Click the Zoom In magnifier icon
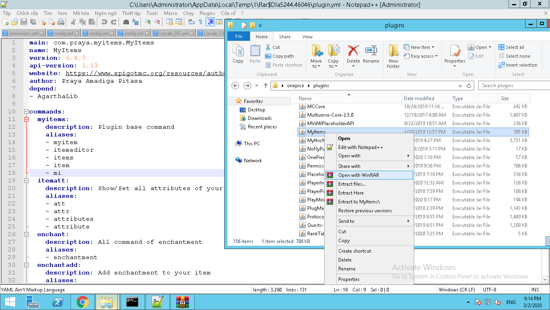Image resolution: width=550 pixels, height=310 pixels. point(148,22)
